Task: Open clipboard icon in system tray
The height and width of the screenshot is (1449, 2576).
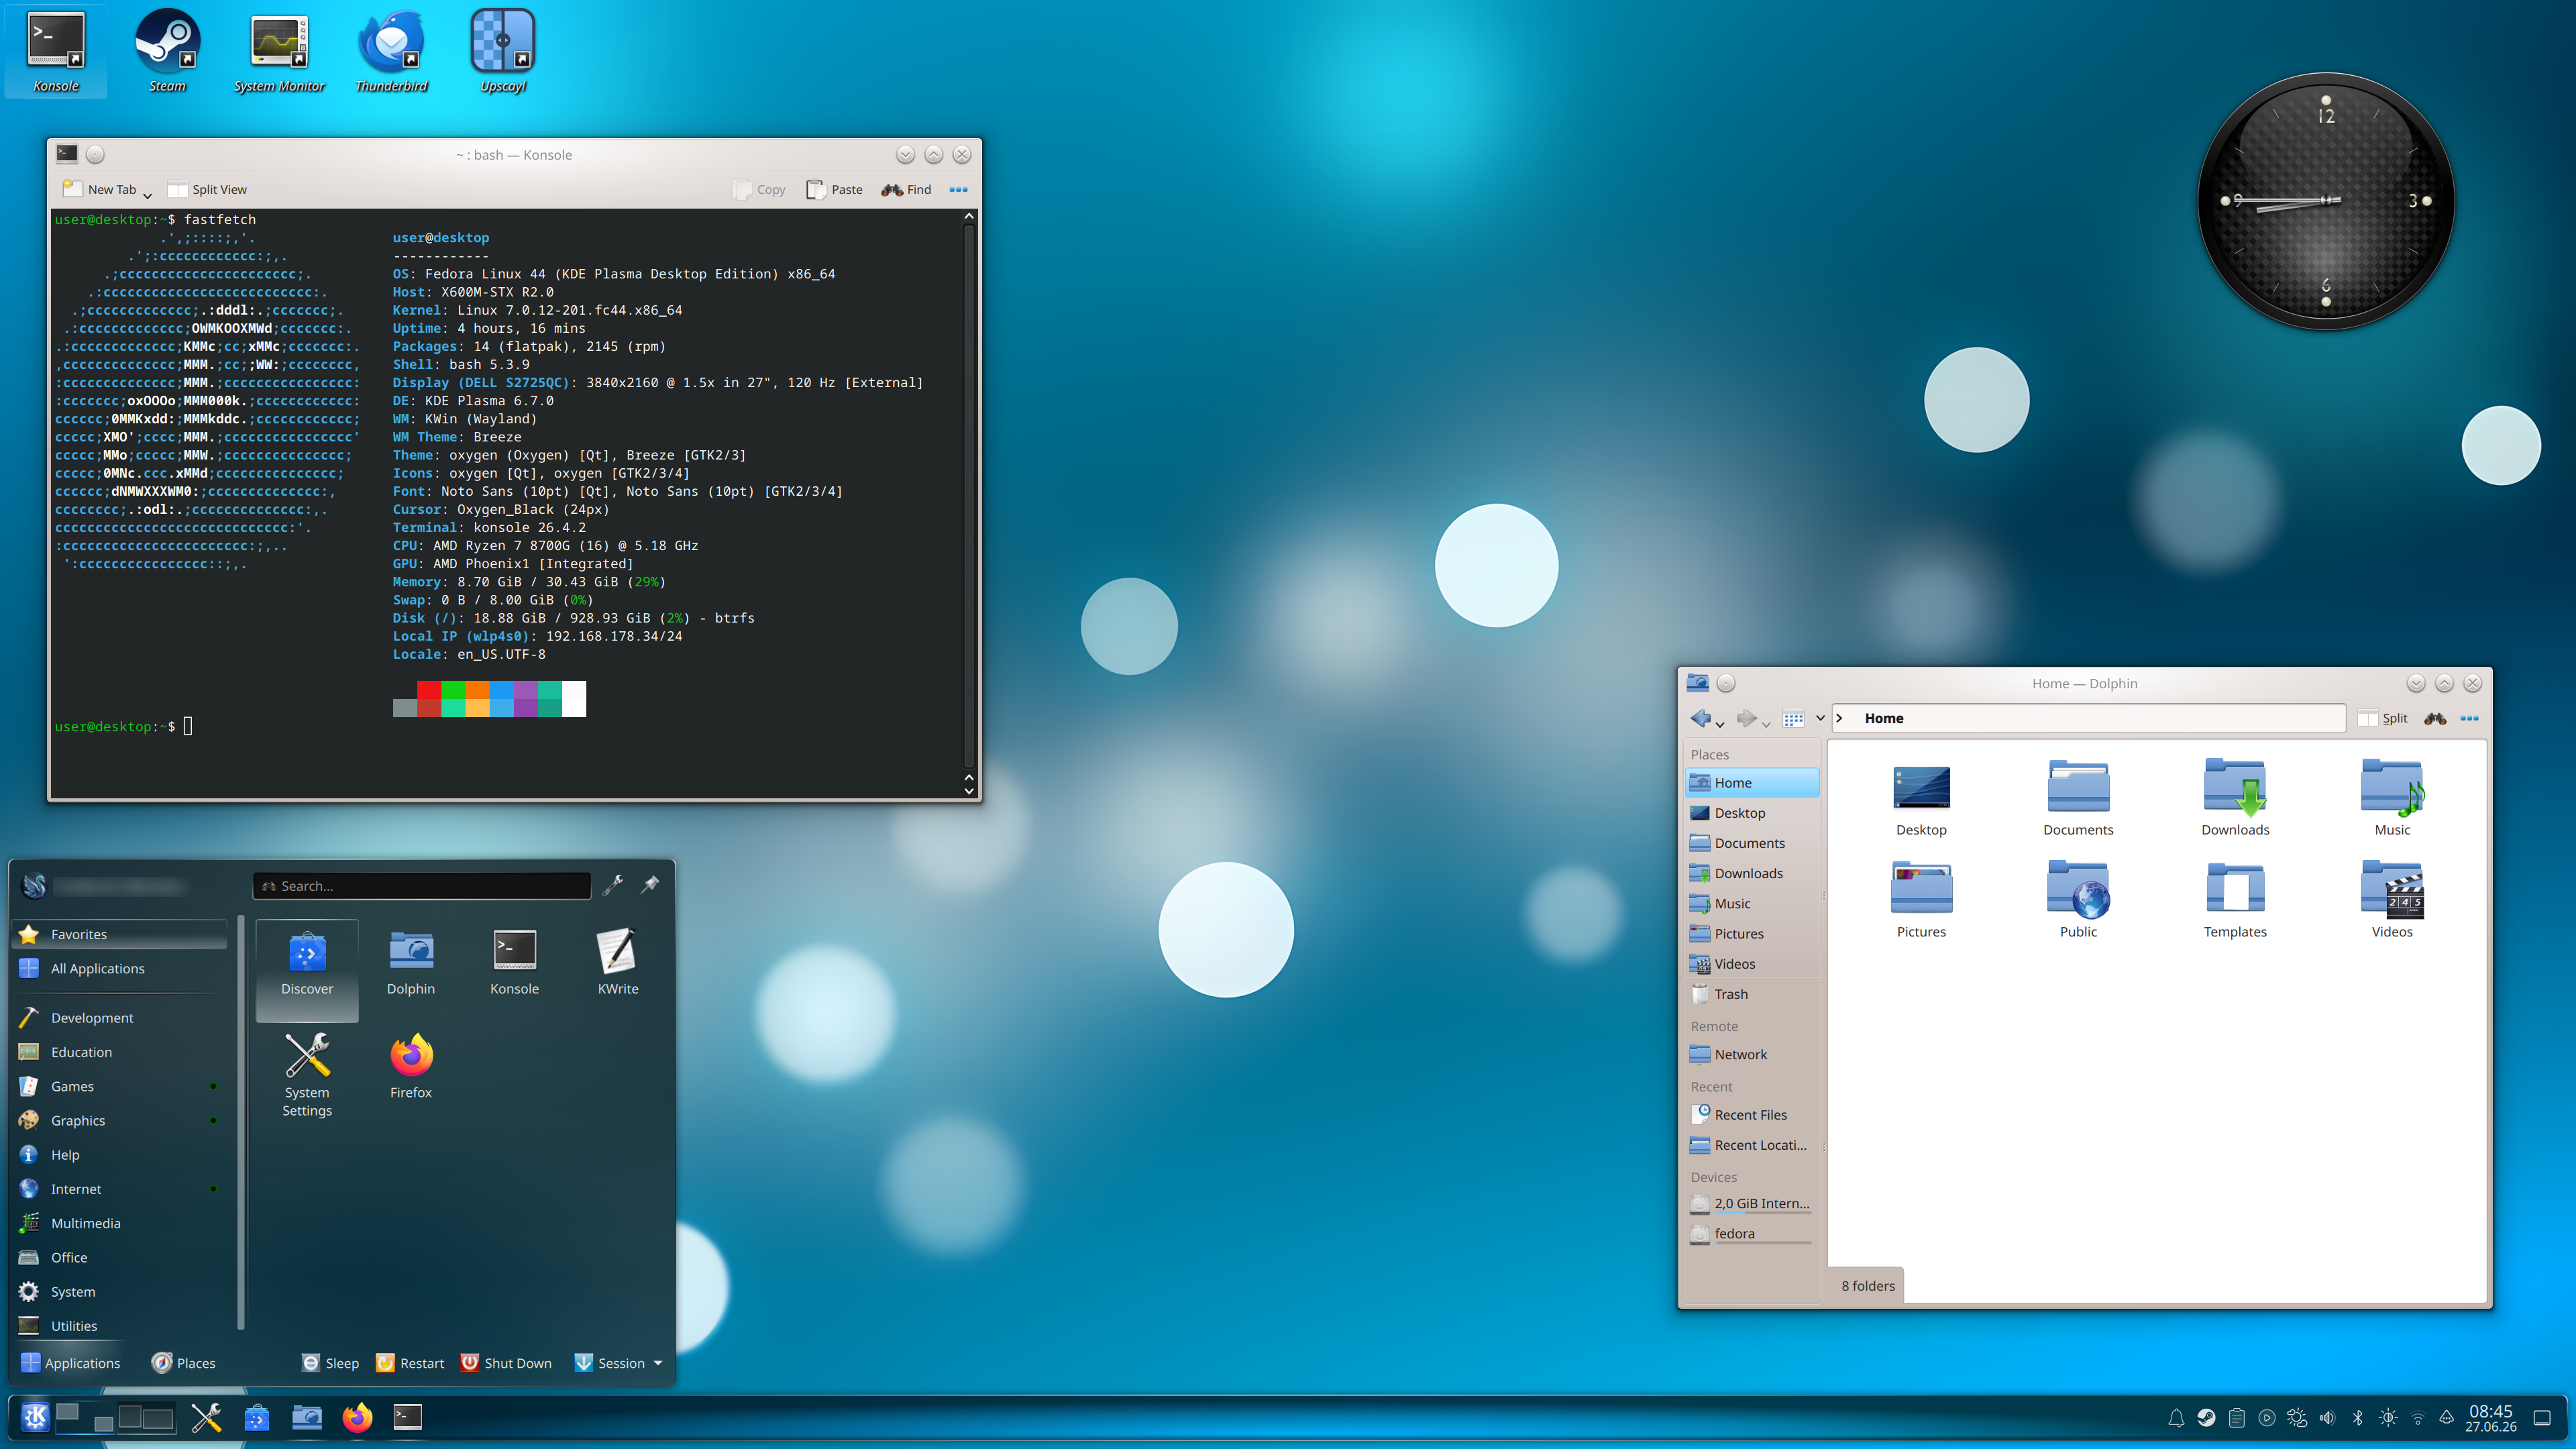Action: coord(2237,1417)
